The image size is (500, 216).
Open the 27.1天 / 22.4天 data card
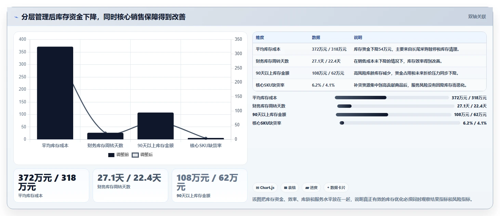130,186
